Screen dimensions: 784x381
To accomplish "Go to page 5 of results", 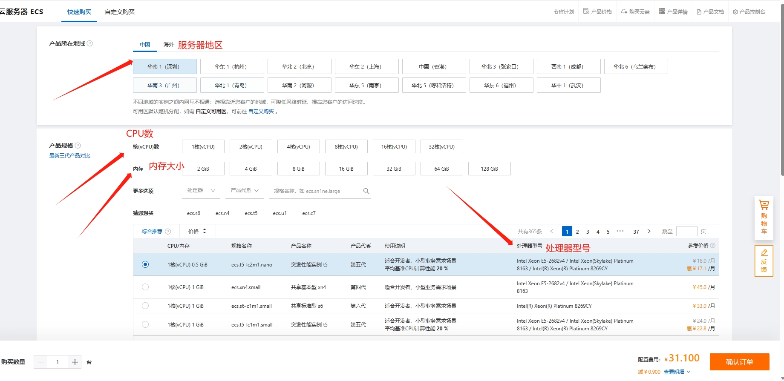I will pos(608,232).
